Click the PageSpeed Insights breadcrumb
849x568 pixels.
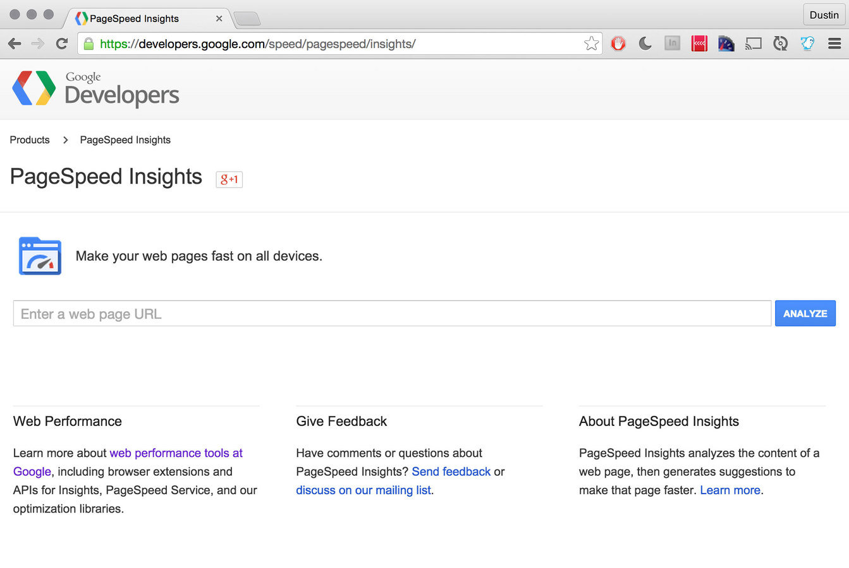pyautogui.click(x=125, y=140)
